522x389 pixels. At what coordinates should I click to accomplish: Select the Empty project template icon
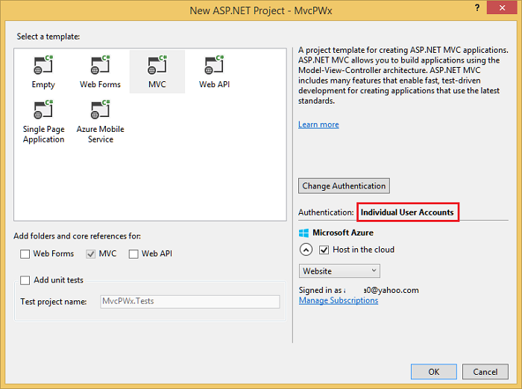(43, 66)
